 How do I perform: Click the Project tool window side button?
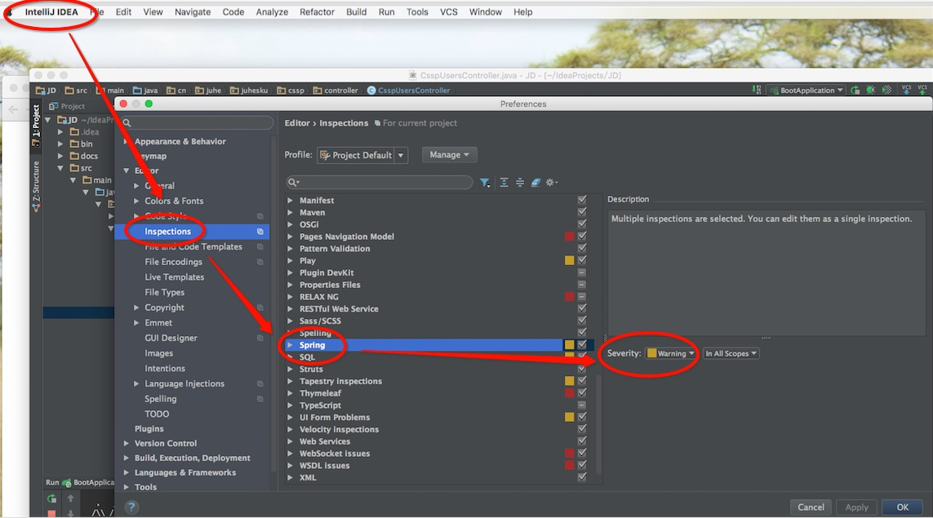(x=36, y=125)
